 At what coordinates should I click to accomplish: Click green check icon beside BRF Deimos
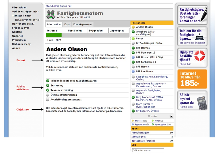[x=133, y=48]
